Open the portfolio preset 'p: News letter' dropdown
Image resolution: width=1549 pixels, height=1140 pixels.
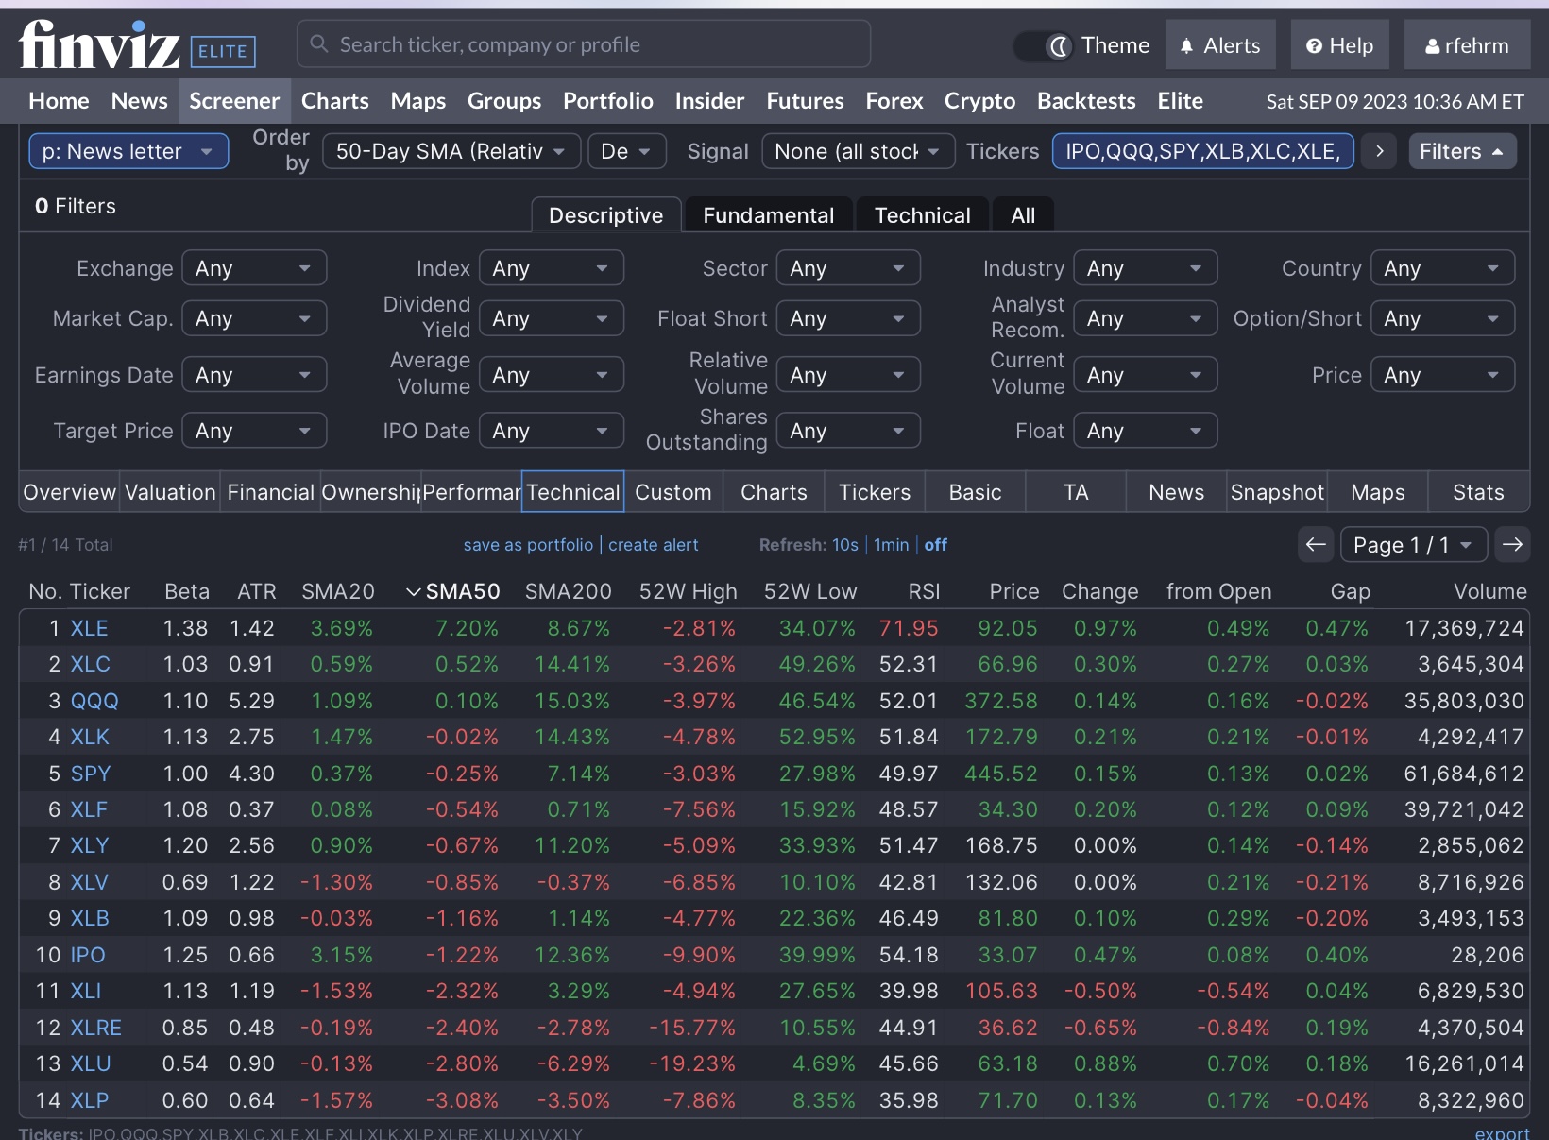(128, 151)
